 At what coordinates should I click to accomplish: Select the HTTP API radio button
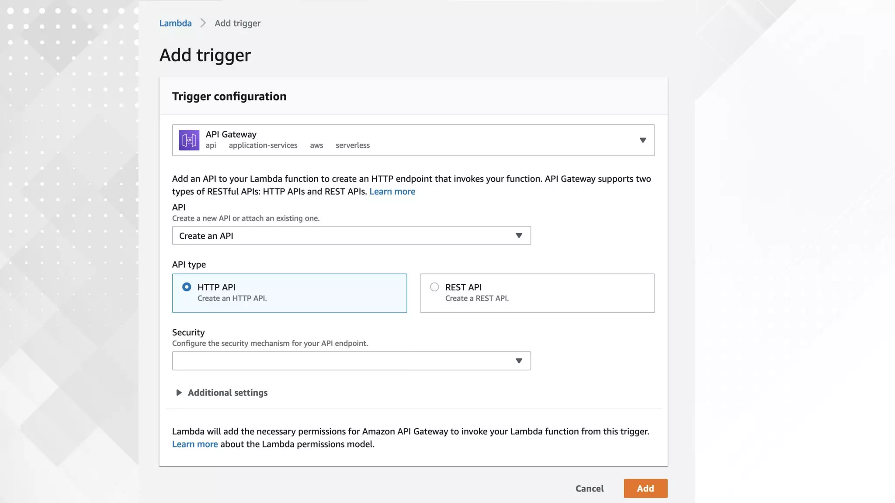pos(187,287)
